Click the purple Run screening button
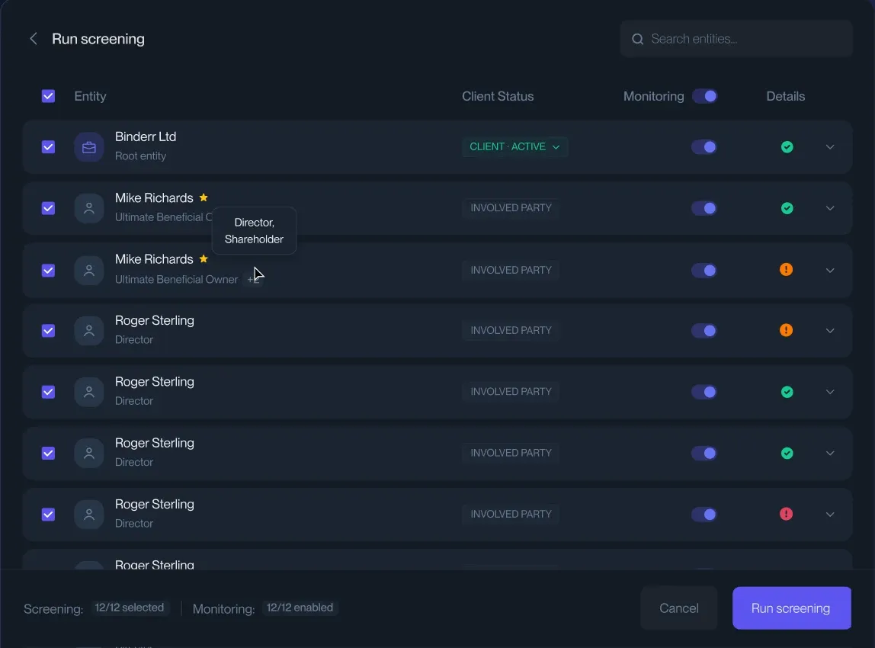The width and height of the screenshot is (875, 648). (x=791, y=608)
